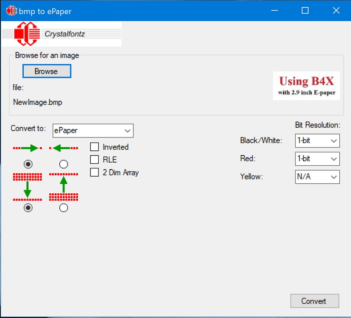Screen dimensions: 351x318
Task: Click the 'file:' label
Action: (18, 87)
